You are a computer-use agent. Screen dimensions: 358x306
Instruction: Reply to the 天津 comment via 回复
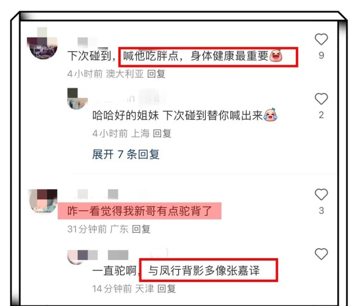pos(166,289)
